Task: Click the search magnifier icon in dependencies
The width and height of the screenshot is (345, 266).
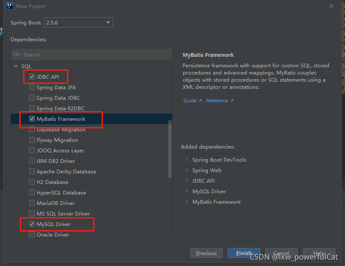Action: point(16,54)
